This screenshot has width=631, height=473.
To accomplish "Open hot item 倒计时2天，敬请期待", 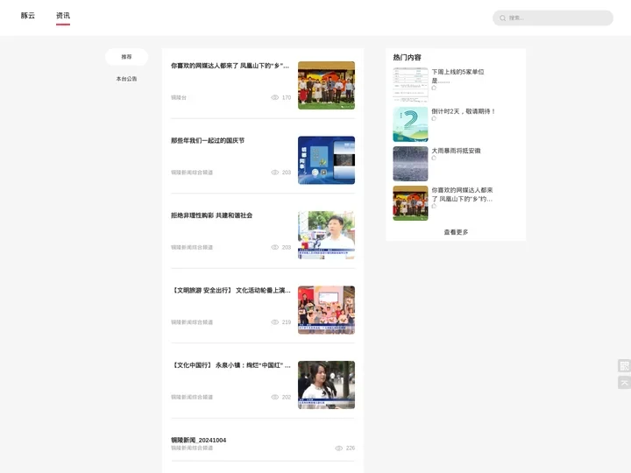I will pos(464,111).
